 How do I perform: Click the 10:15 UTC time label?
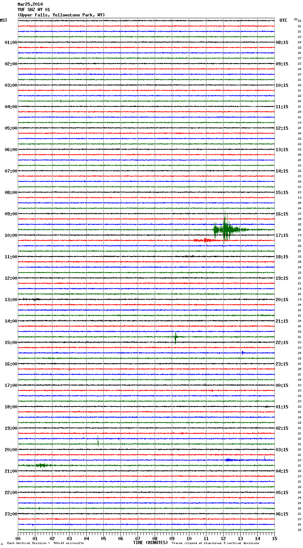point(282,85)
